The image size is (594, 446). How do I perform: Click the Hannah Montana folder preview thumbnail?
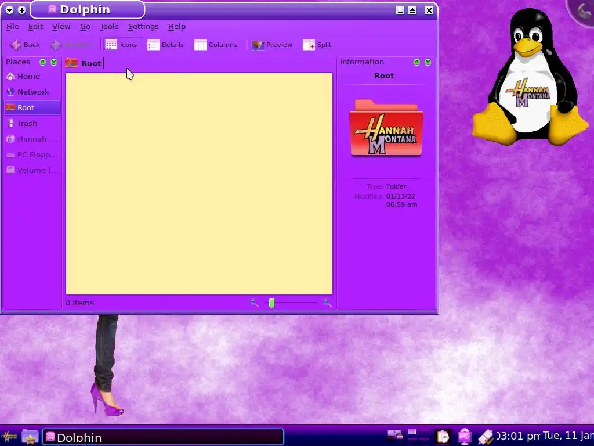point(386,128)
